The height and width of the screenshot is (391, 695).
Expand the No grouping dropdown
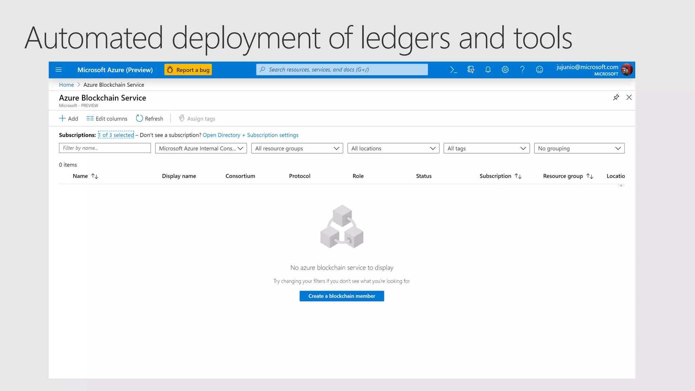[x=579, y=148]
